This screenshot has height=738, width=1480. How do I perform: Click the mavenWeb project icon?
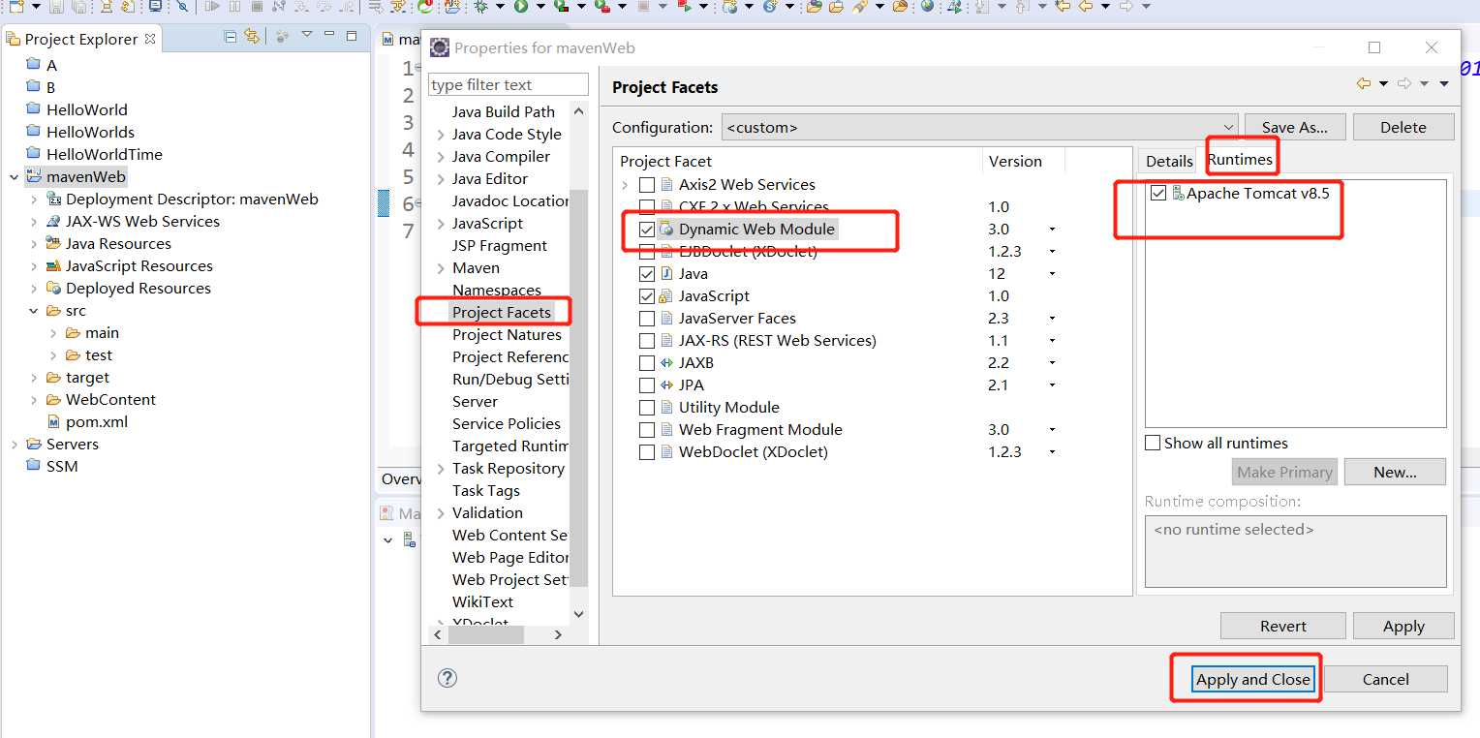[34, 176]
